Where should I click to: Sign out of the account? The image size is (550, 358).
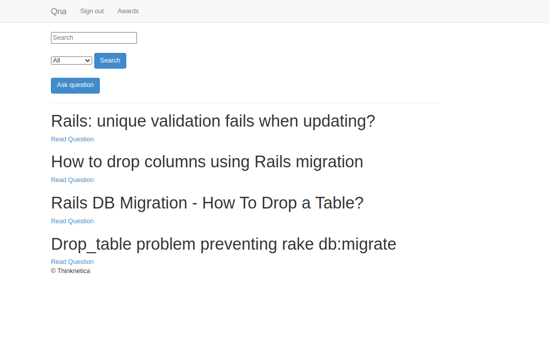pos(92,11)
